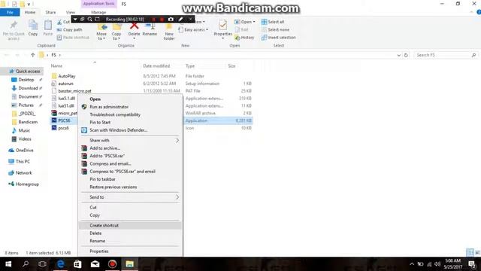Expand the address bar history dropdown
This screenshot has width=481, height=271.
pyautogui.click(x=399, y=55)
